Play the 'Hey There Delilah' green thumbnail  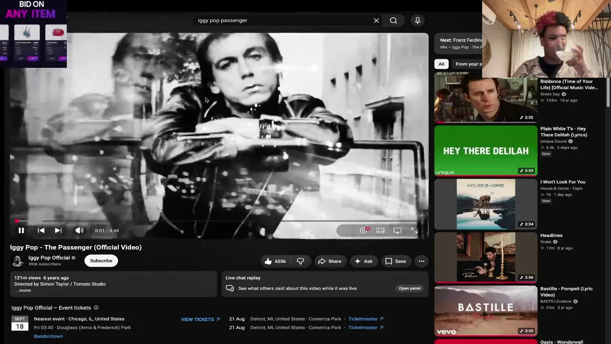486,150
